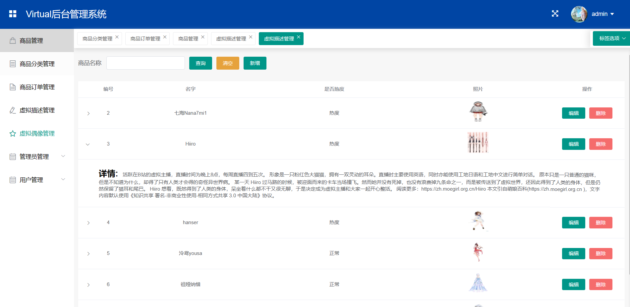
Task: Click the 查询 button
Action: point(200,63)
